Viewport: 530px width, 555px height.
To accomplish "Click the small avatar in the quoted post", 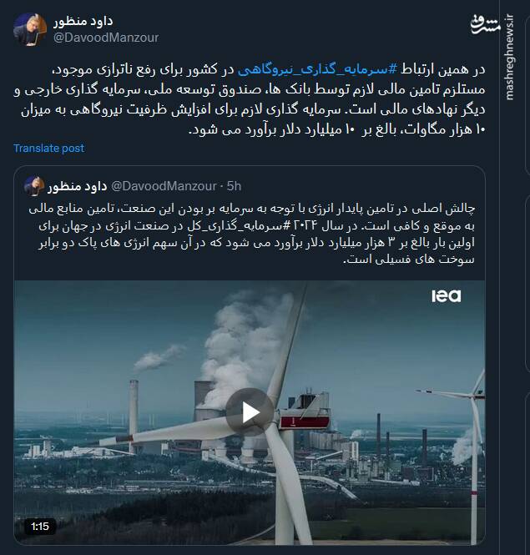I will pos(34,185).
